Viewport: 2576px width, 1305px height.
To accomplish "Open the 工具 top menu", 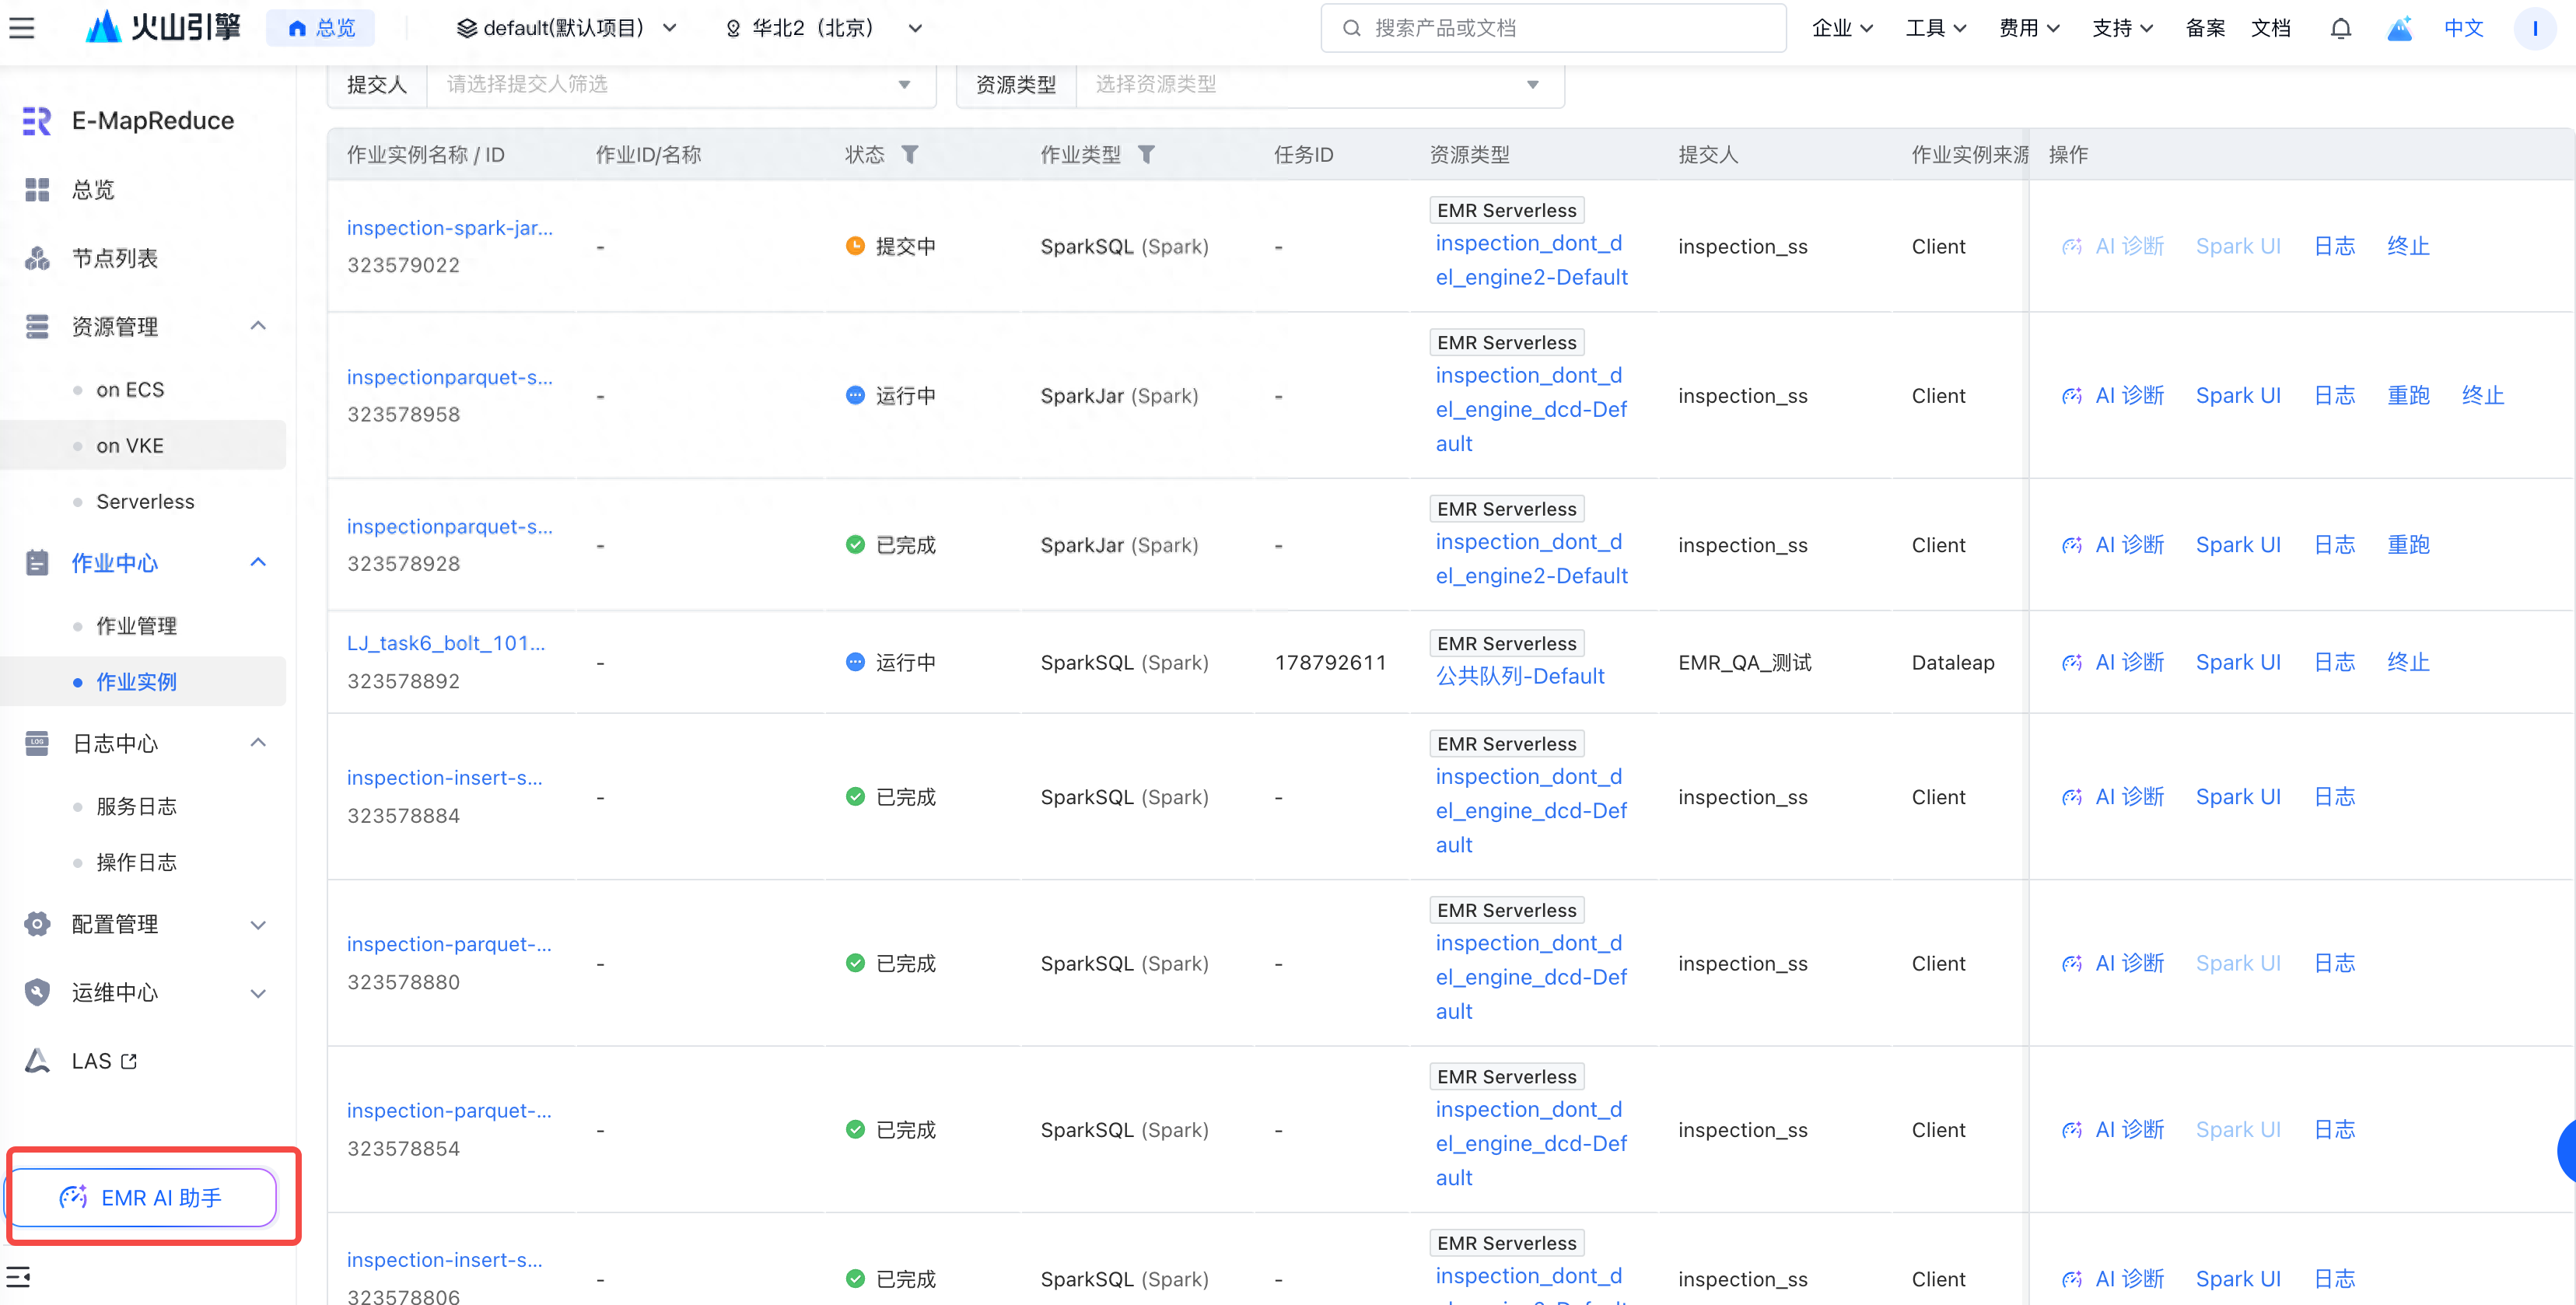I will pos(1935,28).
